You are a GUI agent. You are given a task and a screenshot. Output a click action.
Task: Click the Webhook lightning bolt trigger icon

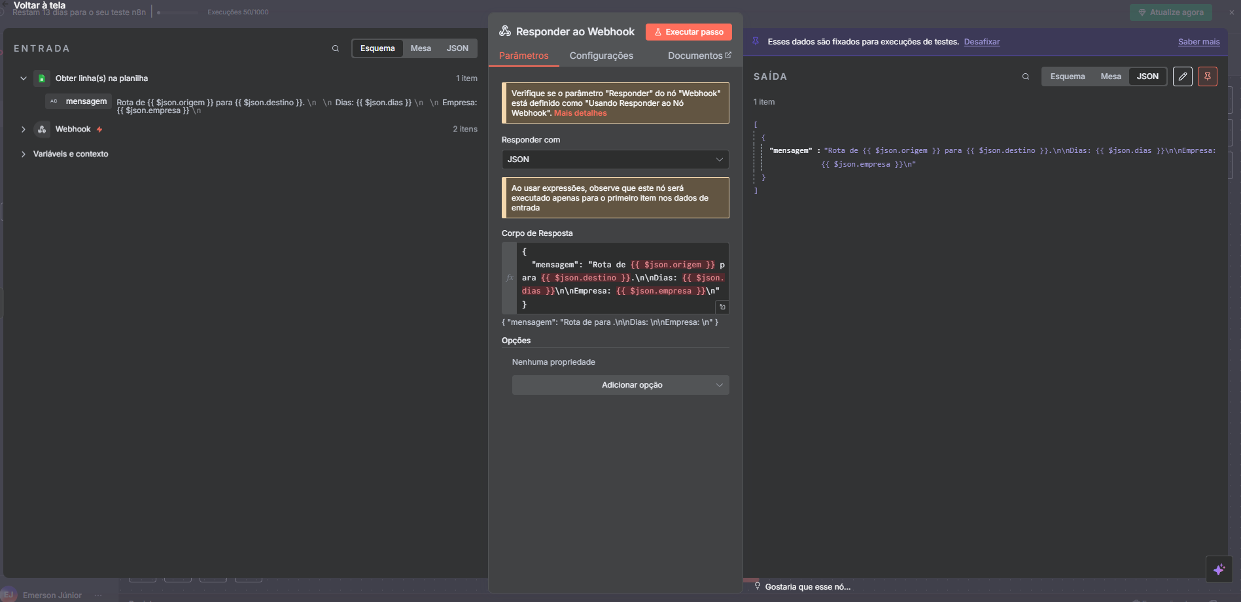pos(99,129)
